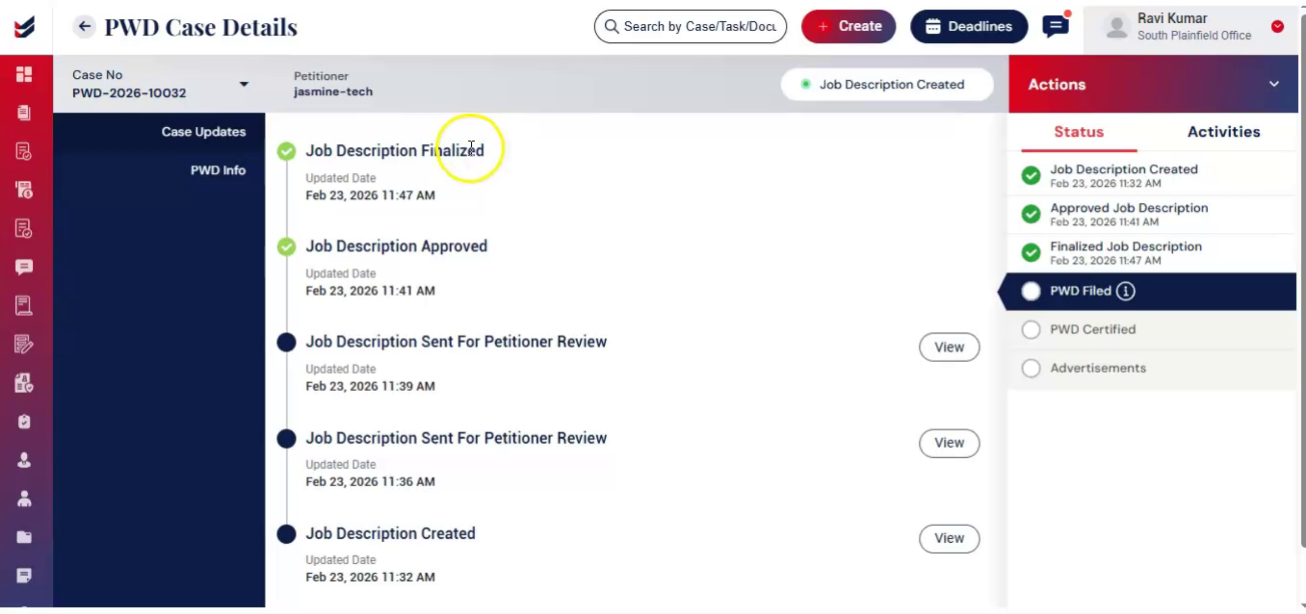Viewport: 1306px width, 614px height.
Task: Click green check beside Job Description Created status
Action: point(1031,175)
